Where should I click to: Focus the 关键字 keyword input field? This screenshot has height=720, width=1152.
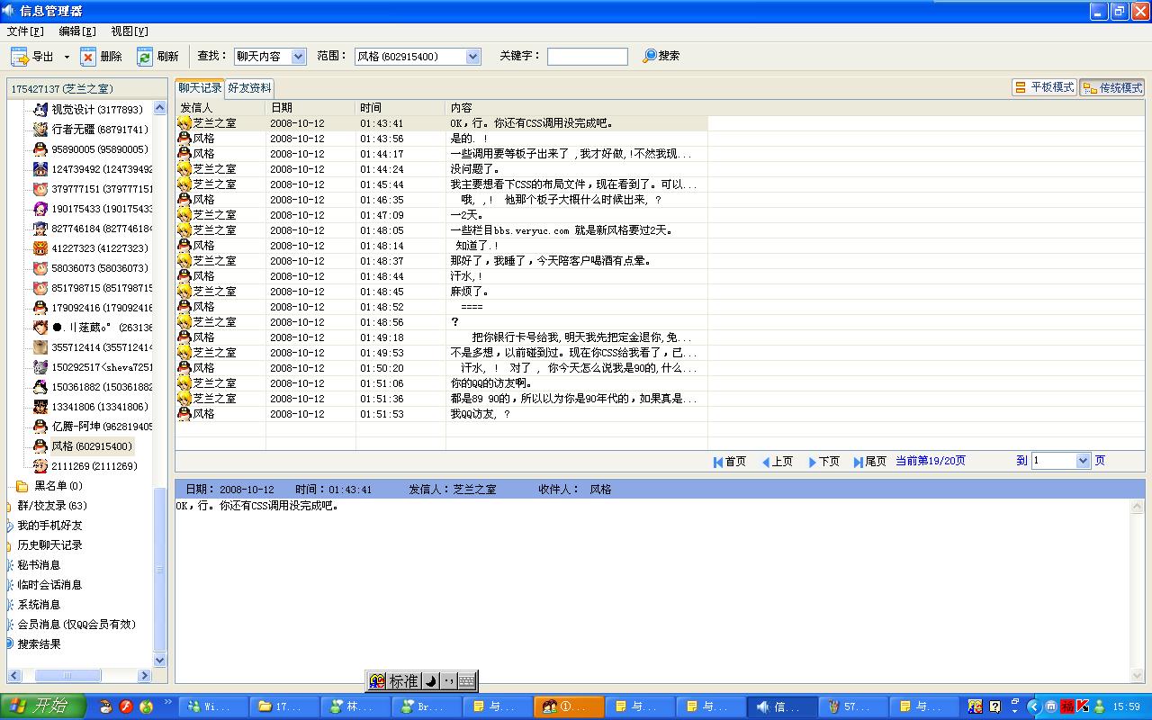pos(588,56)
